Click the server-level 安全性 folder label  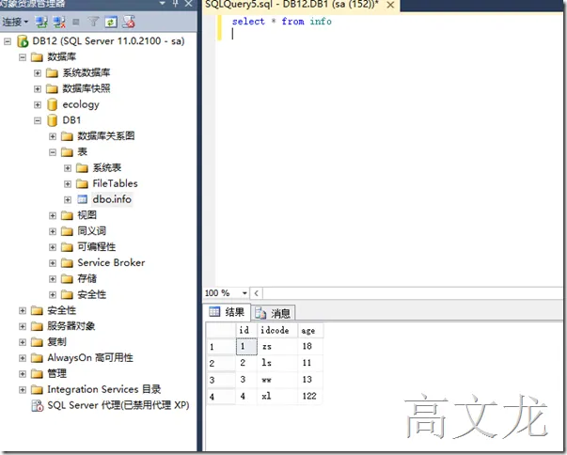coord(61,310)
